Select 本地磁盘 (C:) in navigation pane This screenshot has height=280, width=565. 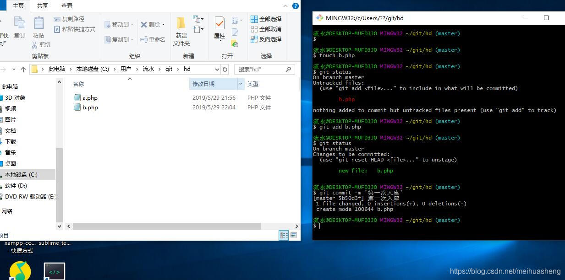[27, 174]
